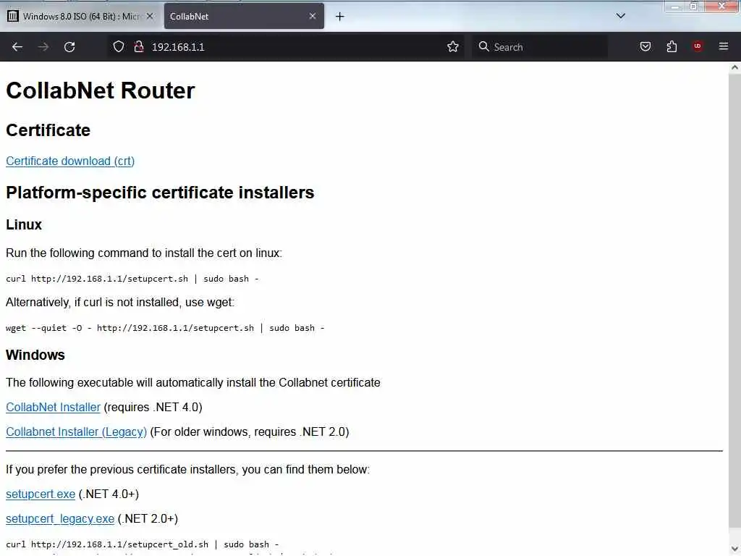The image size is (741, 556).
Task: Click the Linux section heading
Action: (24, 224)
